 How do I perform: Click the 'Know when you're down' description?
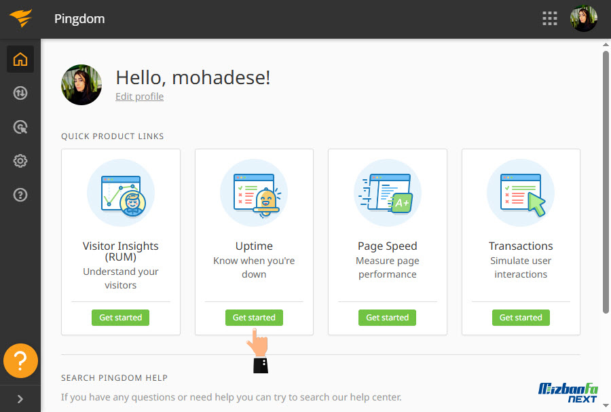pos(254,267)
